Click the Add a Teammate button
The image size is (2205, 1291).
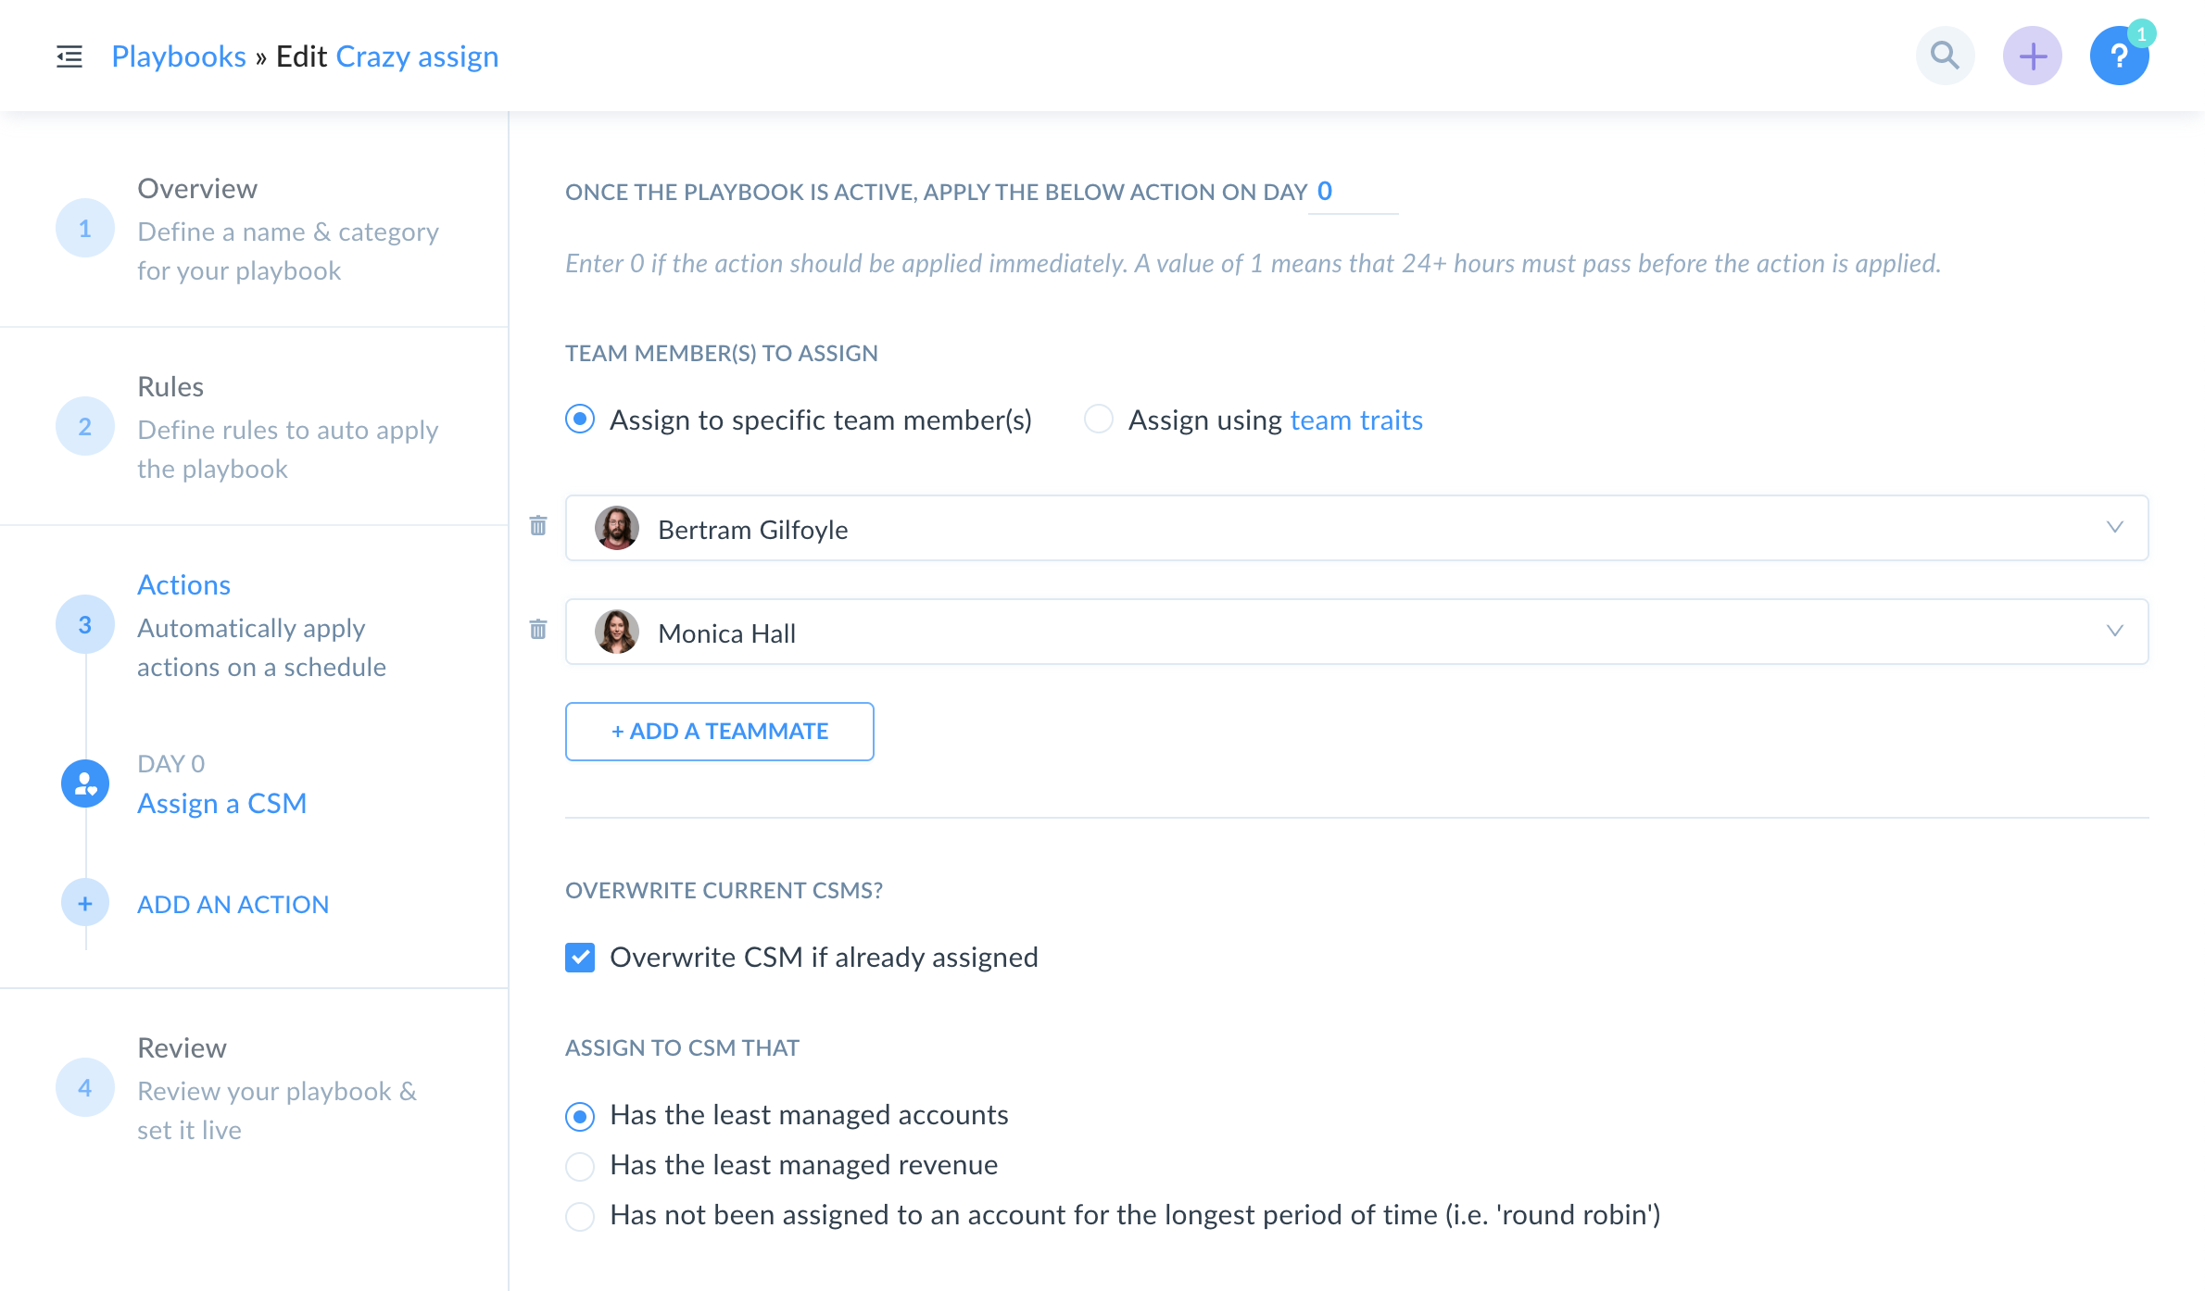719,731
